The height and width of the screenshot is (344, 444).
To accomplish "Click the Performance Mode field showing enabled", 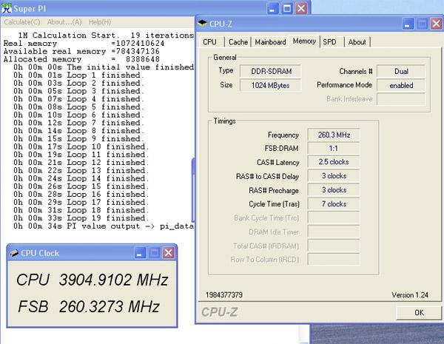I will [401, 85].
